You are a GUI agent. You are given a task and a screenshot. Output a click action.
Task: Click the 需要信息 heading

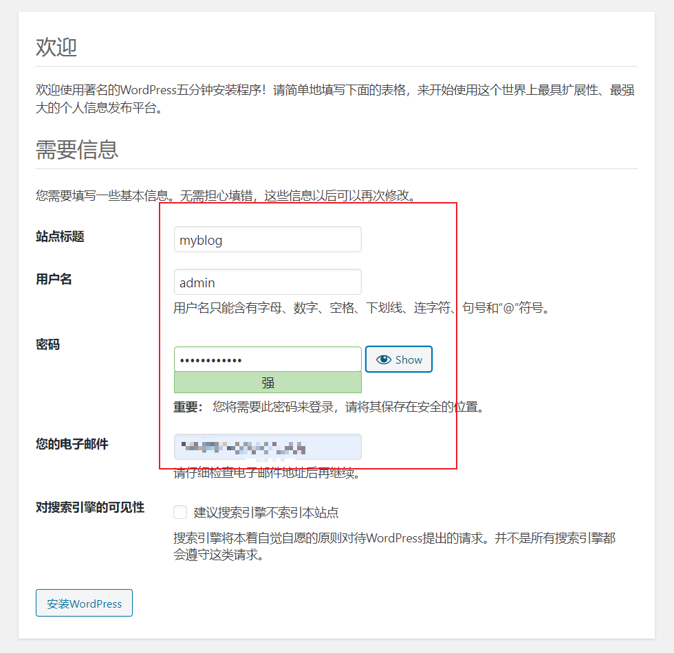click(x=77, y=150)
